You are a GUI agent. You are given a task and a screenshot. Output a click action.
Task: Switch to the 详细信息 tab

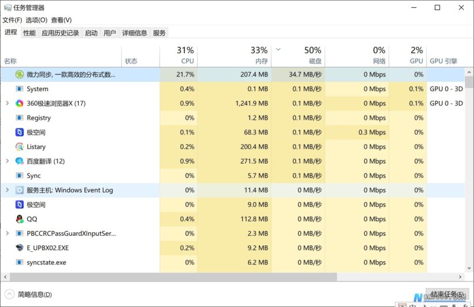tap(134, 33)
